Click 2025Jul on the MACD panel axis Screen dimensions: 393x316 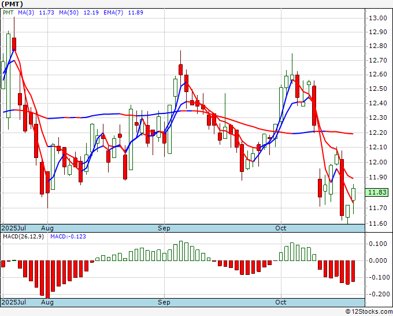[14, 302]
